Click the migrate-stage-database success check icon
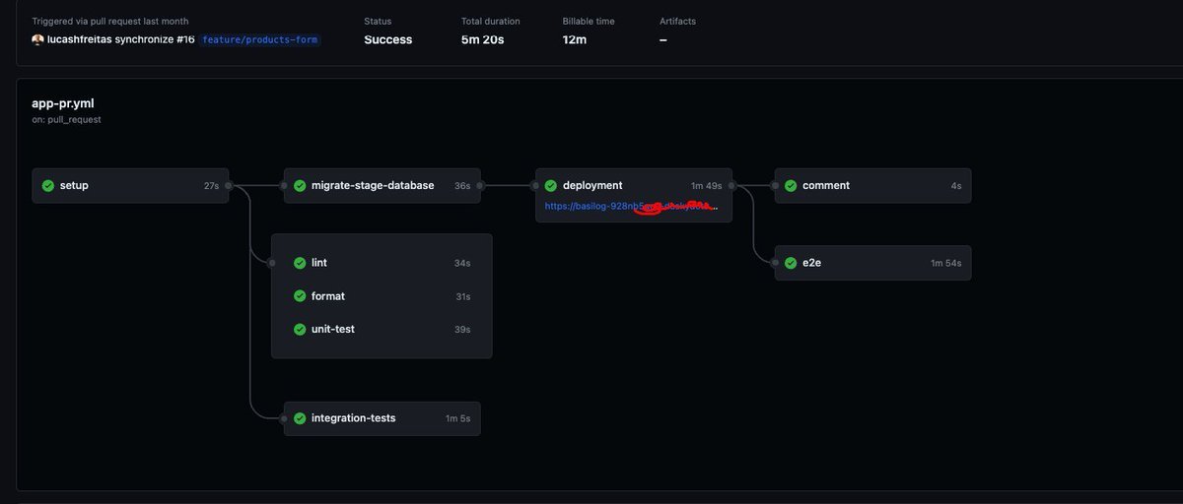 pos(299,185)
